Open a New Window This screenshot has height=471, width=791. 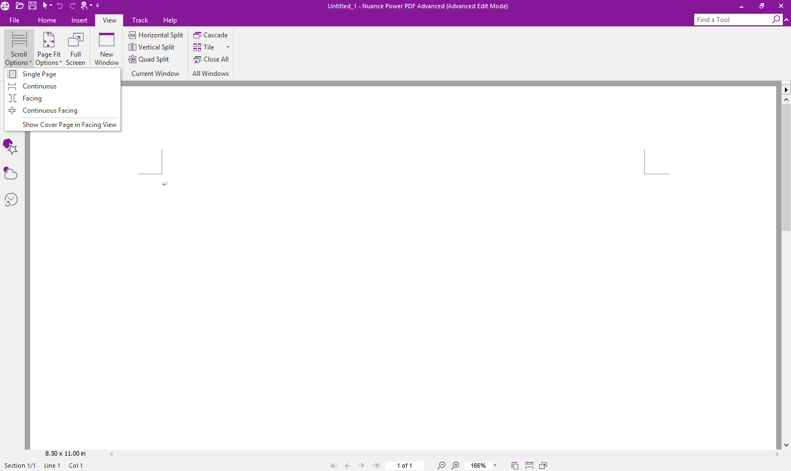[x=107, y=48]
